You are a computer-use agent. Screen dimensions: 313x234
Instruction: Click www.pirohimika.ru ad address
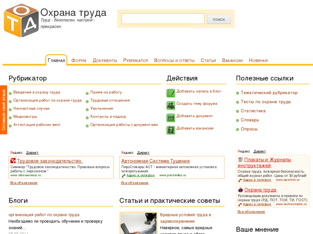[173, 175]
